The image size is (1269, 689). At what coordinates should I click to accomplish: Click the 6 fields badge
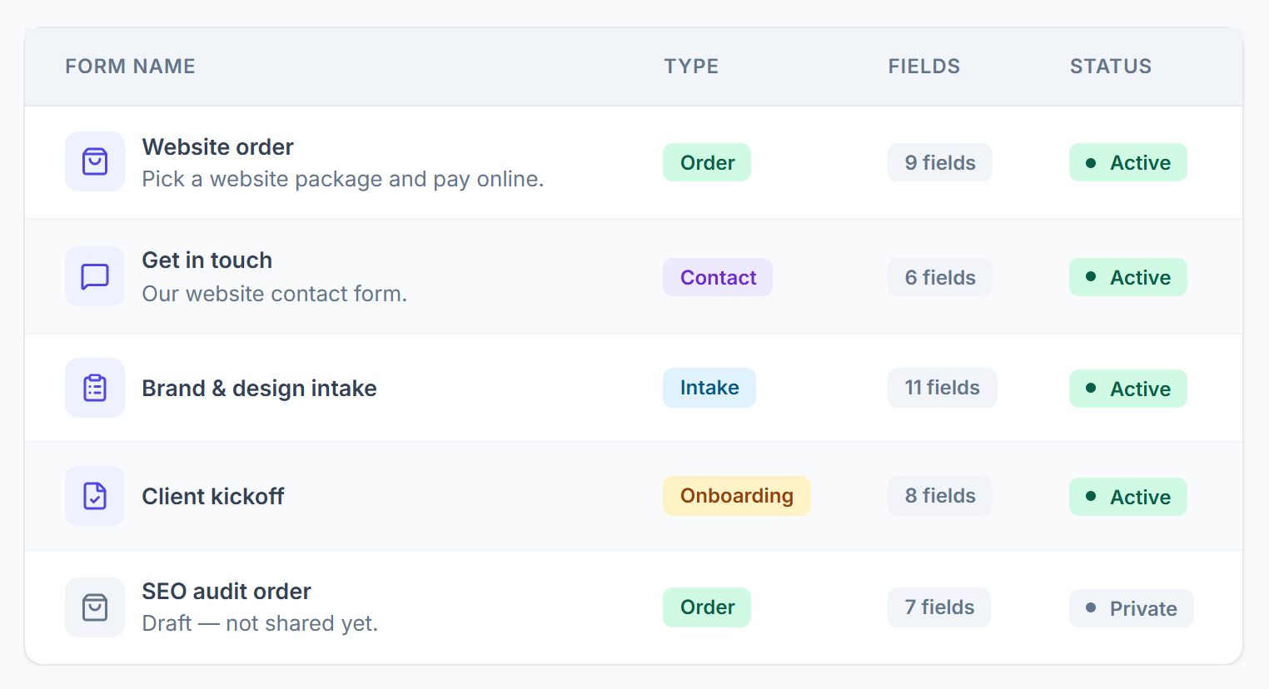(940, 277)
